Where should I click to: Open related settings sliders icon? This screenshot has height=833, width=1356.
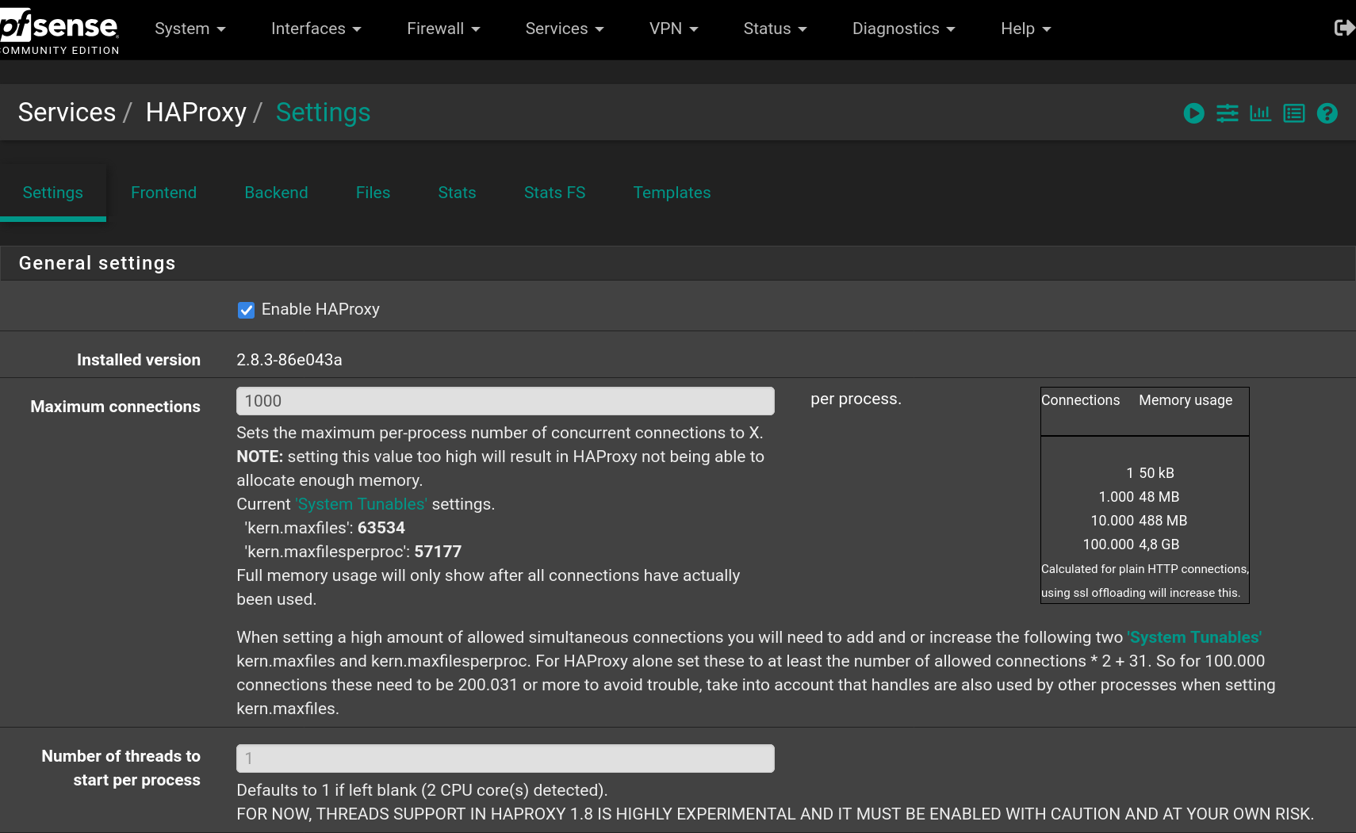1227,113
